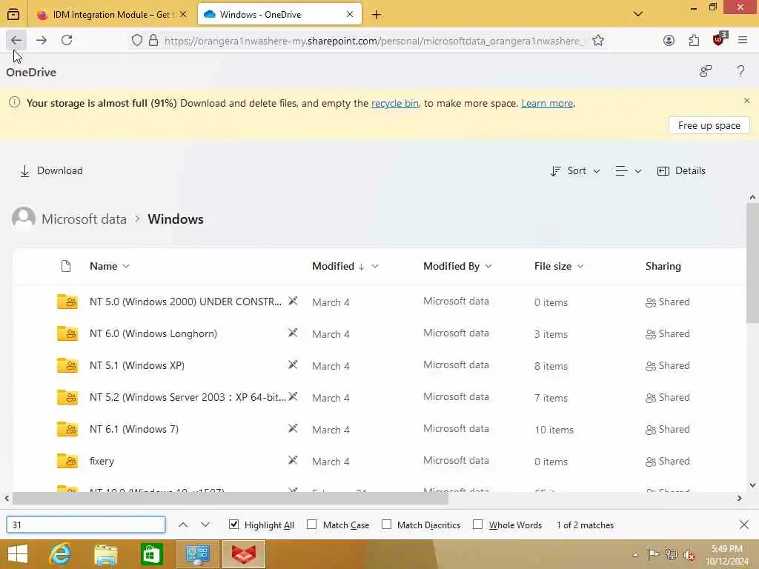Reload the OneDrive page

[x=67, y=40]
